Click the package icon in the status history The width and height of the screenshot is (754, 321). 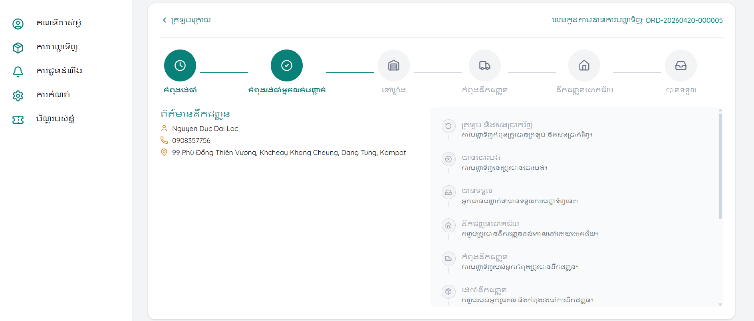448,291
